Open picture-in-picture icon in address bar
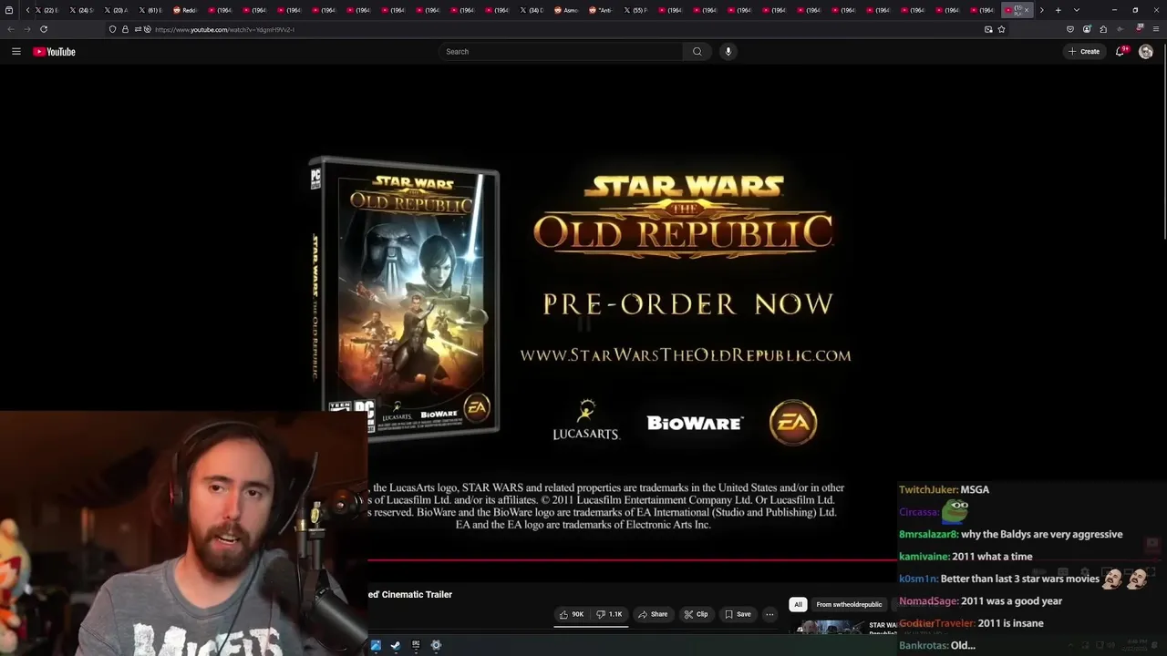Image resolution: width=1167 pixels, height=656 pixels. [x=988, y=29]
